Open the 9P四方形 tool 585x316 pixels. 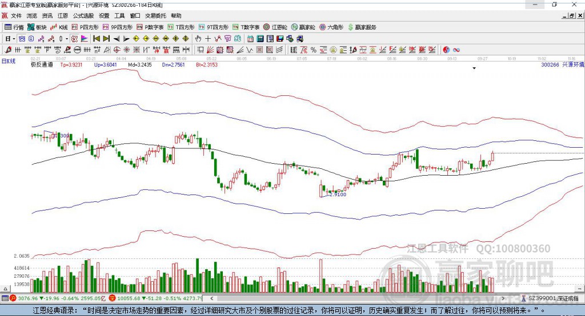point(117,27)
